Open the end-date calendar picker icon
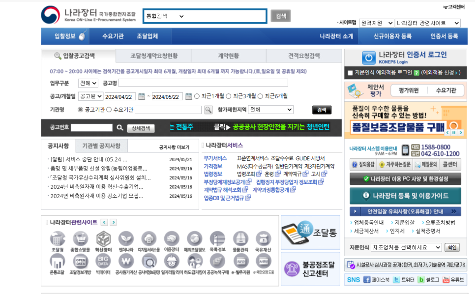 click(x=188, y=96)
